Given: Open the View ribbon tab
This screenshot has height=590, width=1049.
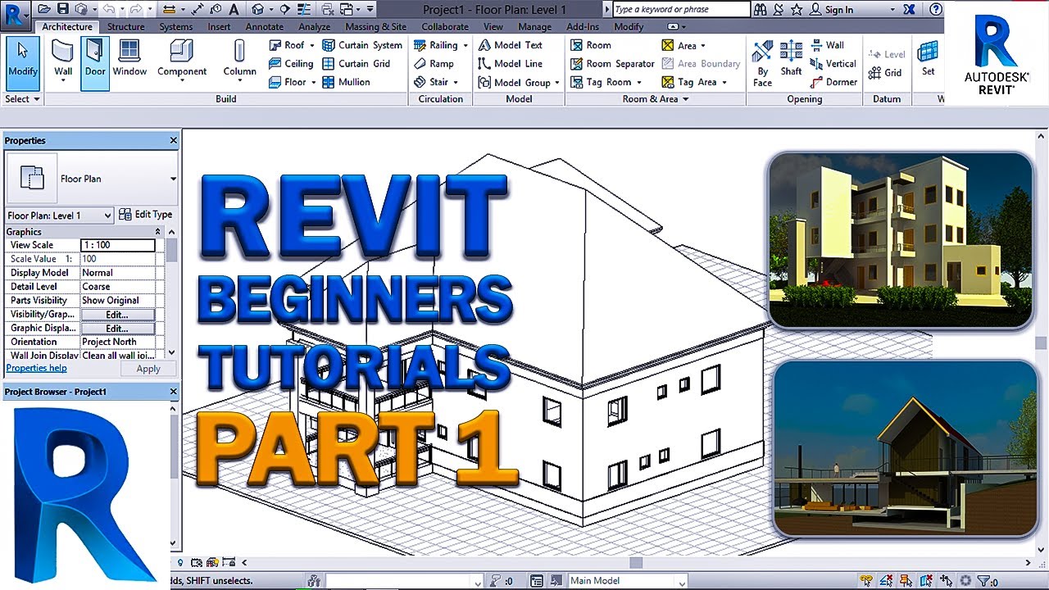Looking at the screenshot, I should (493, 27).
